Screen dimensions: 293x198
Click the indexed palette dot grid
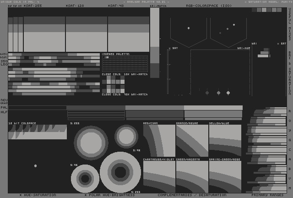pos(125,64)
